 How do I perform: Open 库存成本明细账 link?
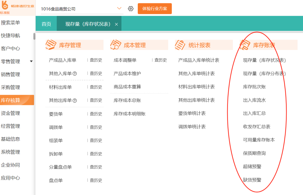[x=130, y=114]
